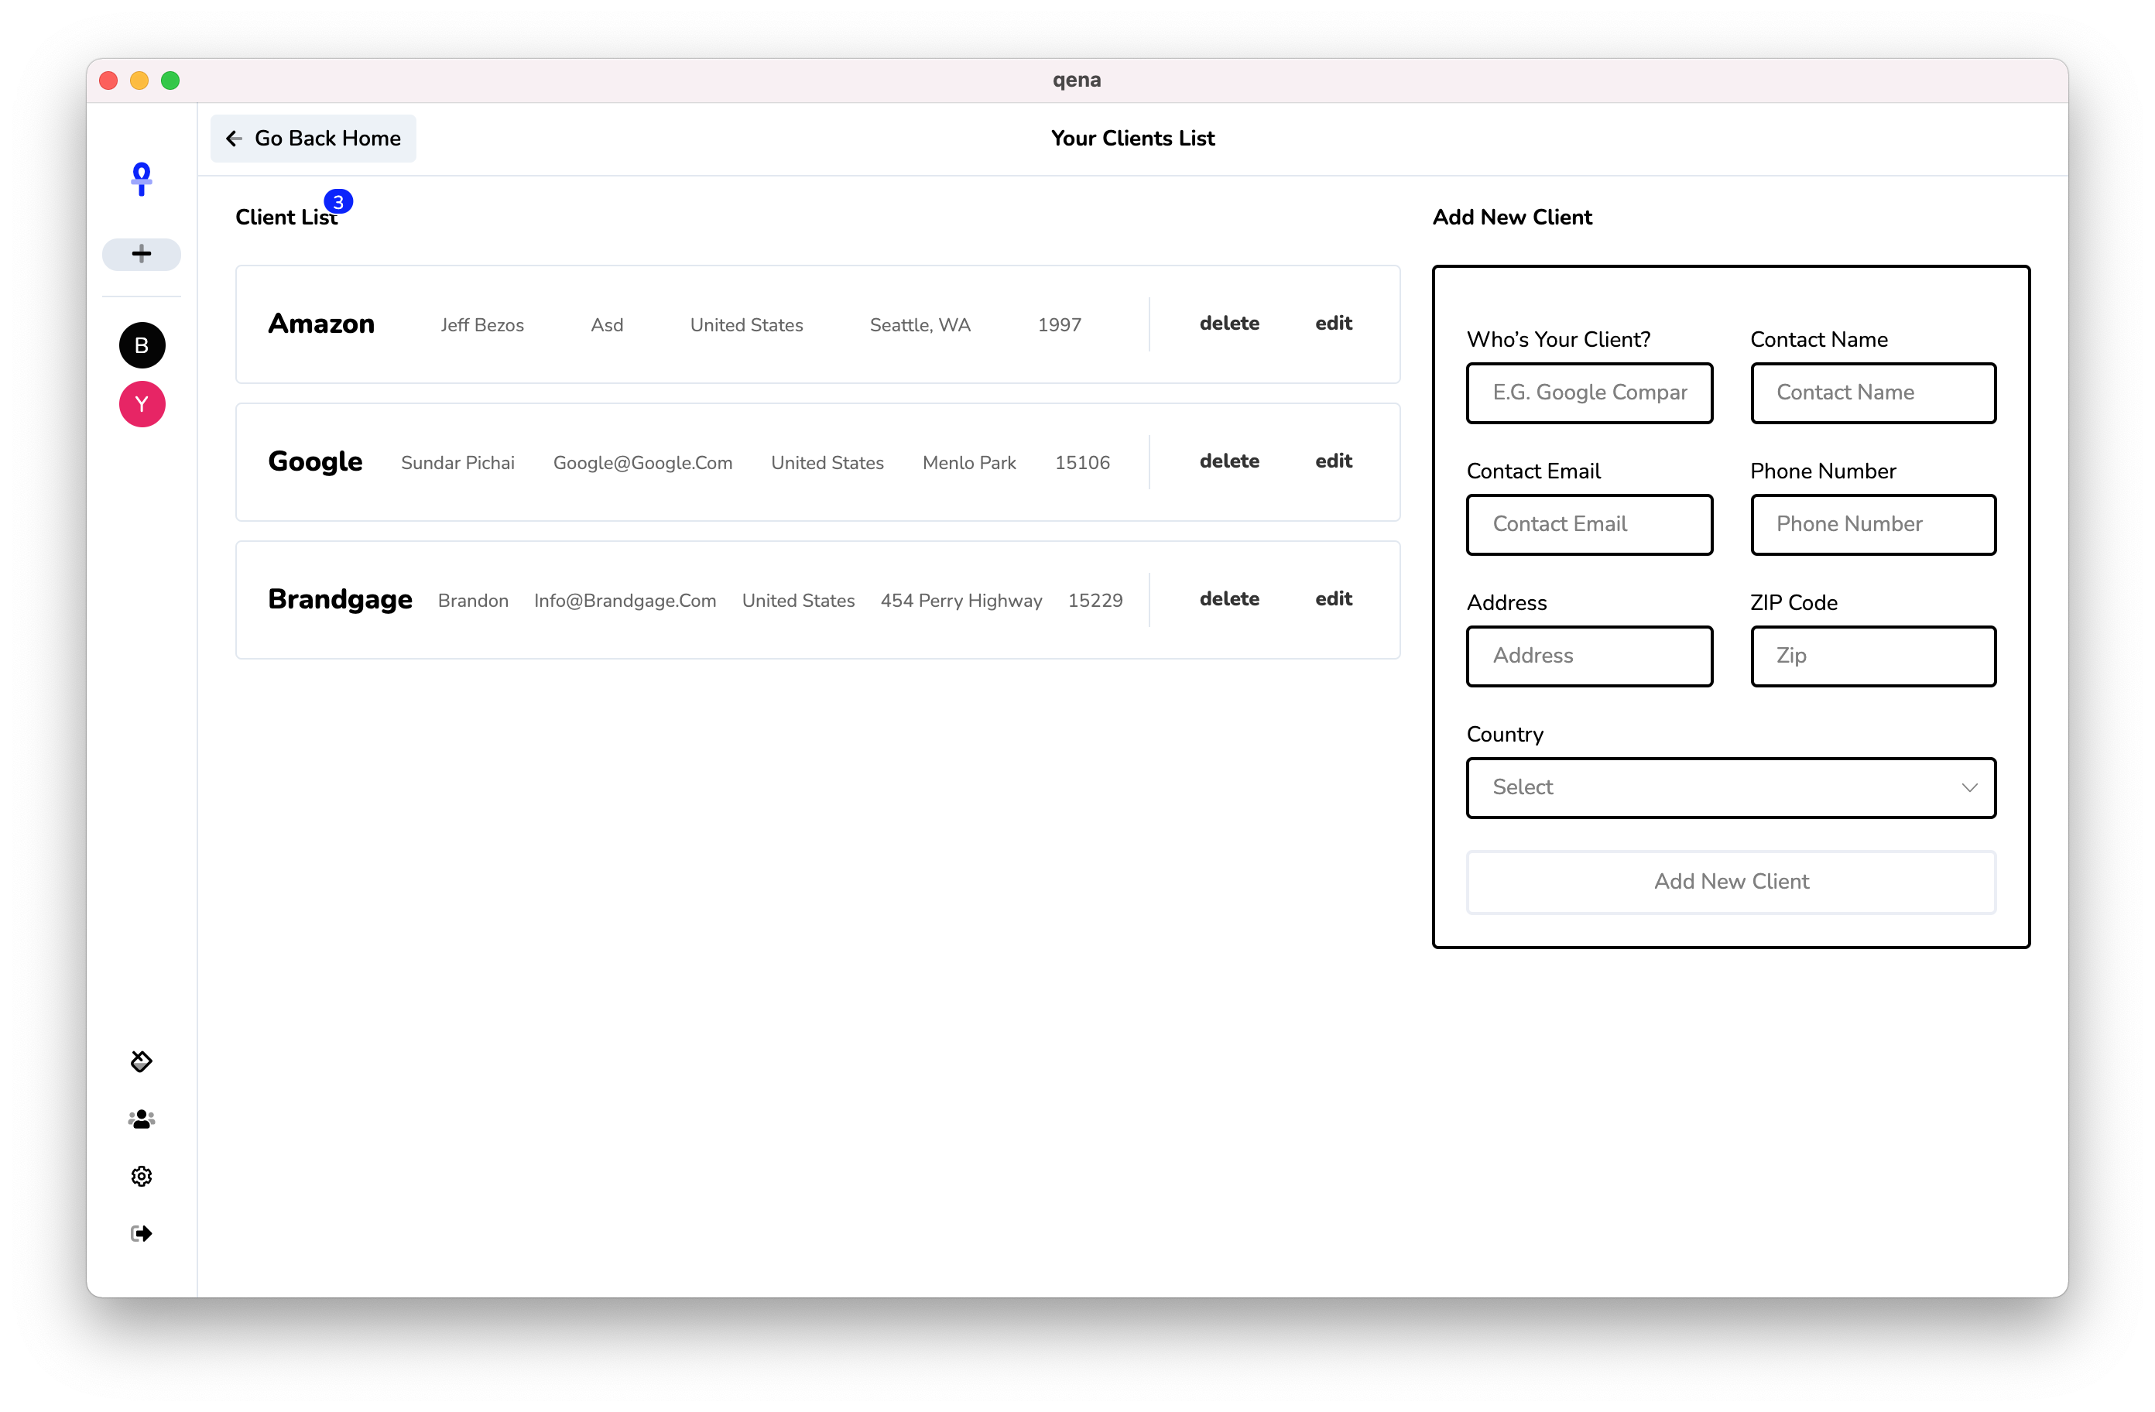Image resolution: width=2155 pixels, height=1412 pixels.
Task: Delete the Amazon client
Action: click(1228, 324)
